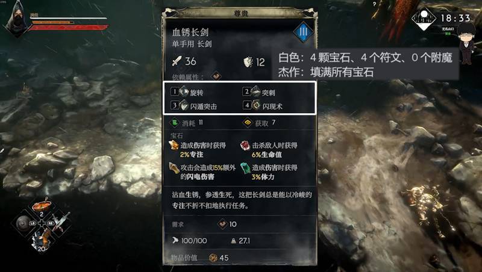Click the green stamina gem icon

(x=246, y=168)
